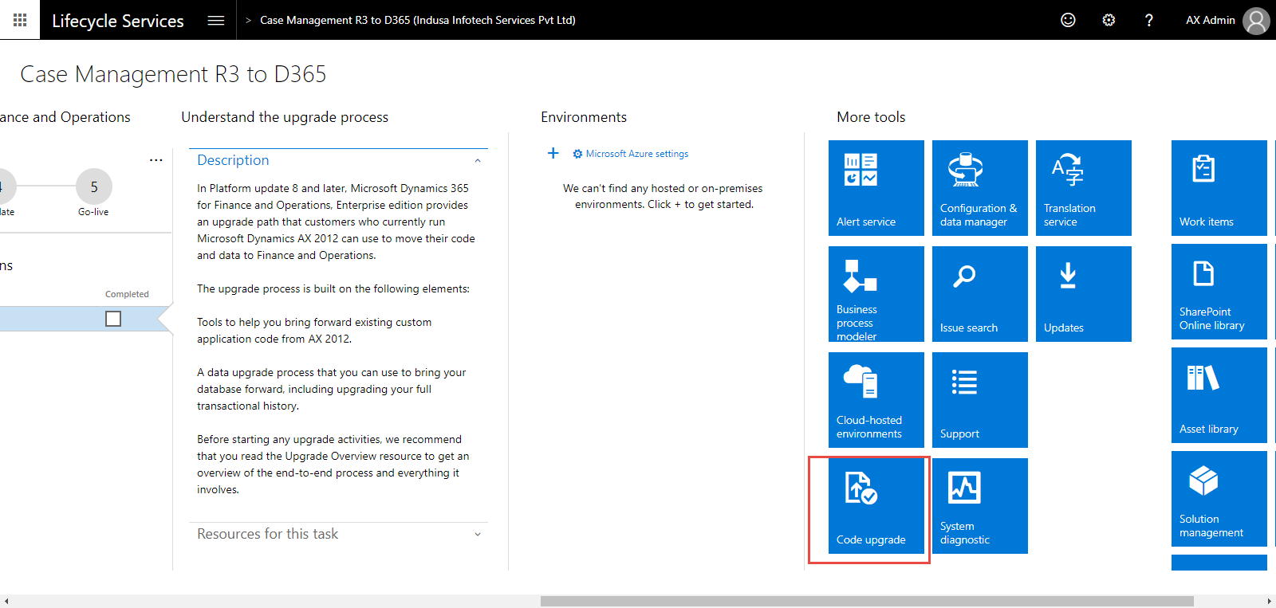Screen dimensions: 1276x608
Task: Open the Translation service tile
Action: point(1084,188)
